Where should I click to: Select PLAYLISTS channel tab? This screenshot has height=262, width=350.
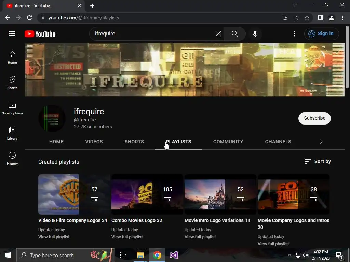(x=178, y=142)
